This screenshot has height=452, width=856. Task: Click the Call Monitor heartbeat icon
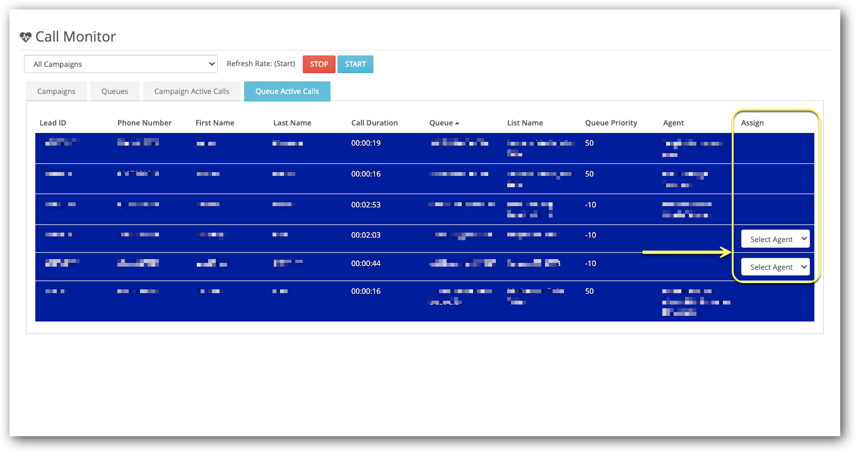[25, 37]
